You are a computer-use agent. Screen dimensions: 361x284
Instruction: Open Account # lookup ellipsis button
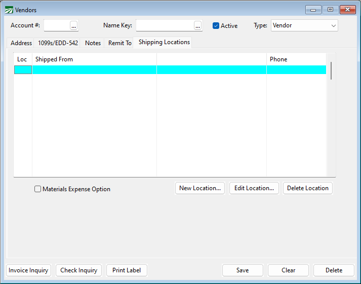click(x=74, y=26)
